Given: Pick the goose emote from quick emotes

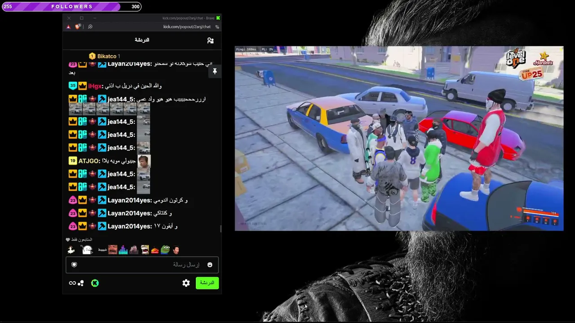Looking at the screenshot, I should pyautogui.click(x=71, y=250).
